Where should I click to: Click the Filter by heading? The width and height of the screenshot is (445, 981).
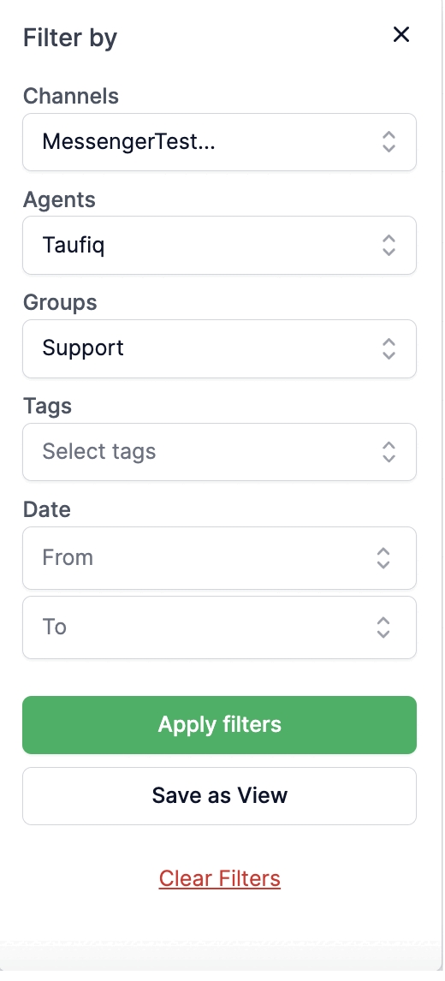(x=70, y=38)
